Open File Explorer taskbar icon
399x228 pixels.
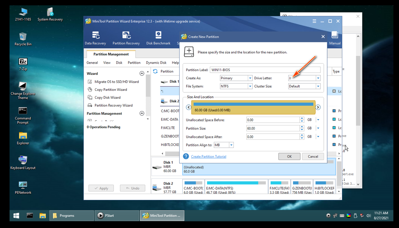tap(43, 216)
